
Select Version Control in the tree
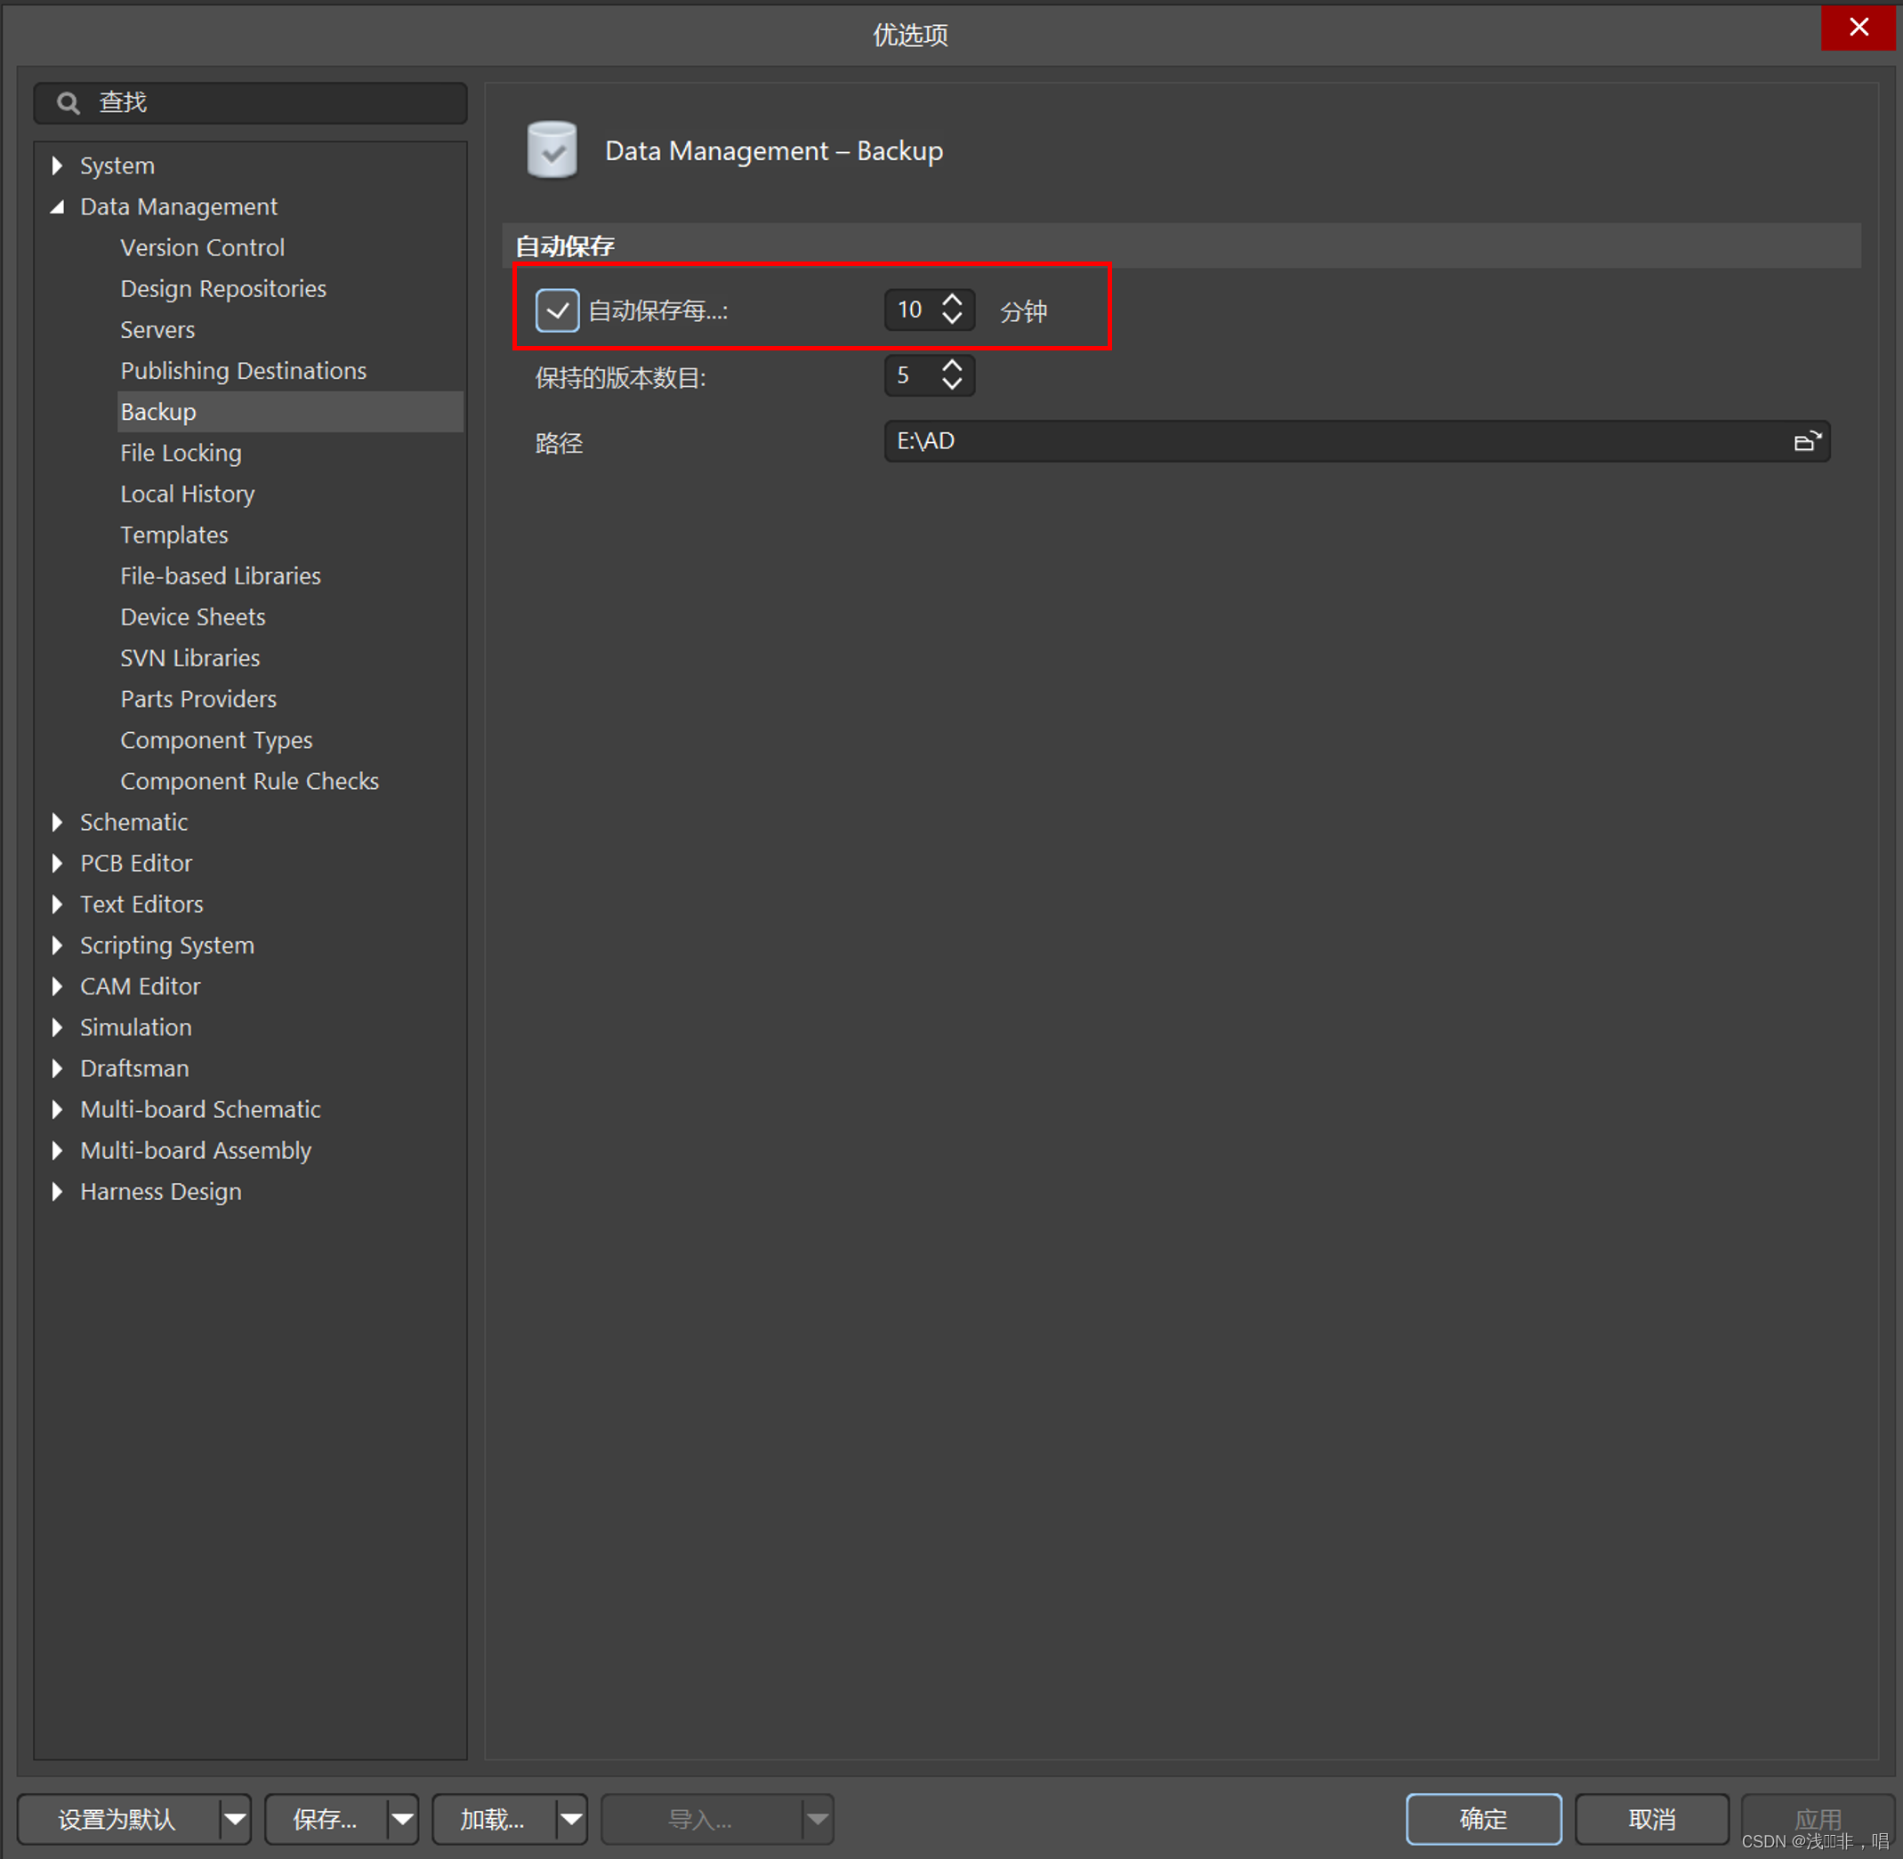coord(202,248)
